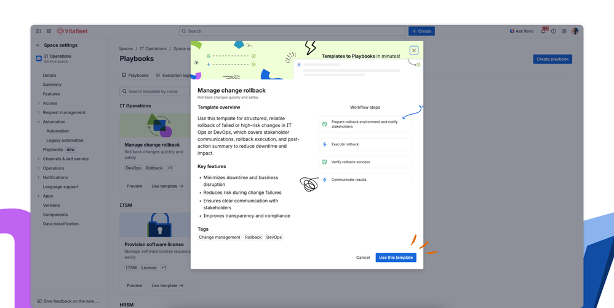Preview the Provision software license template
The height and width of the screenshot is (308, 614).
tap(134, 286)
